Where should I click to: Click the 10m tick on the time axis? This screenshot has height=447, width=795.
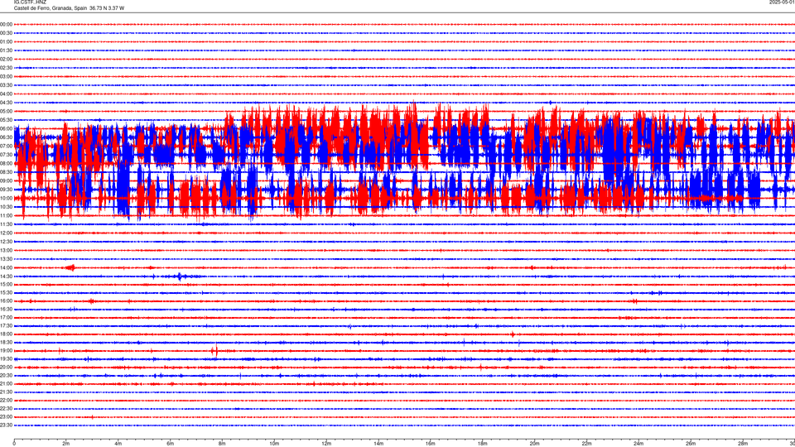click(274, 444)
